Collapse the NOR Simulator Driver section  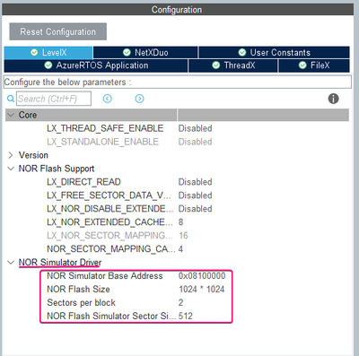click(11, 263)
